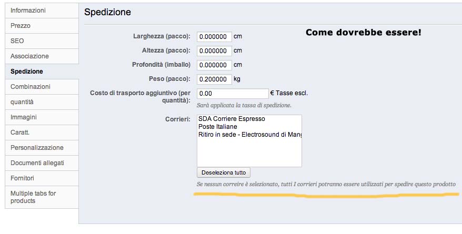Click the Costo di trasporto aggiuntivo field

coord(233,94)
